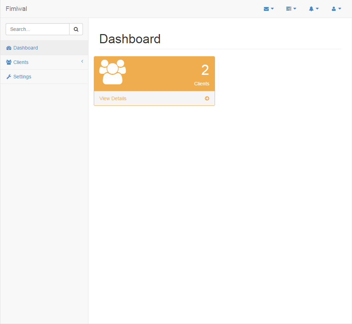Click the Settings wrench icon

point(9,77)
